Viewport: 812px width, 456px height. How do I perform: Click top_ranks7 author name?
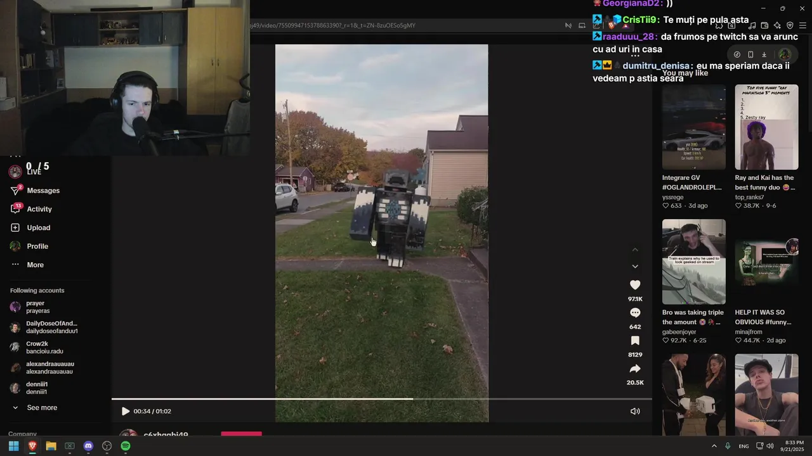point(750,197)
